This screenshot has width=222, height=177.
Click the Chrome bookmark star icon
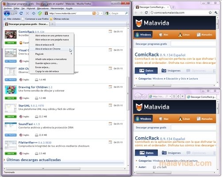click(210, 13)
